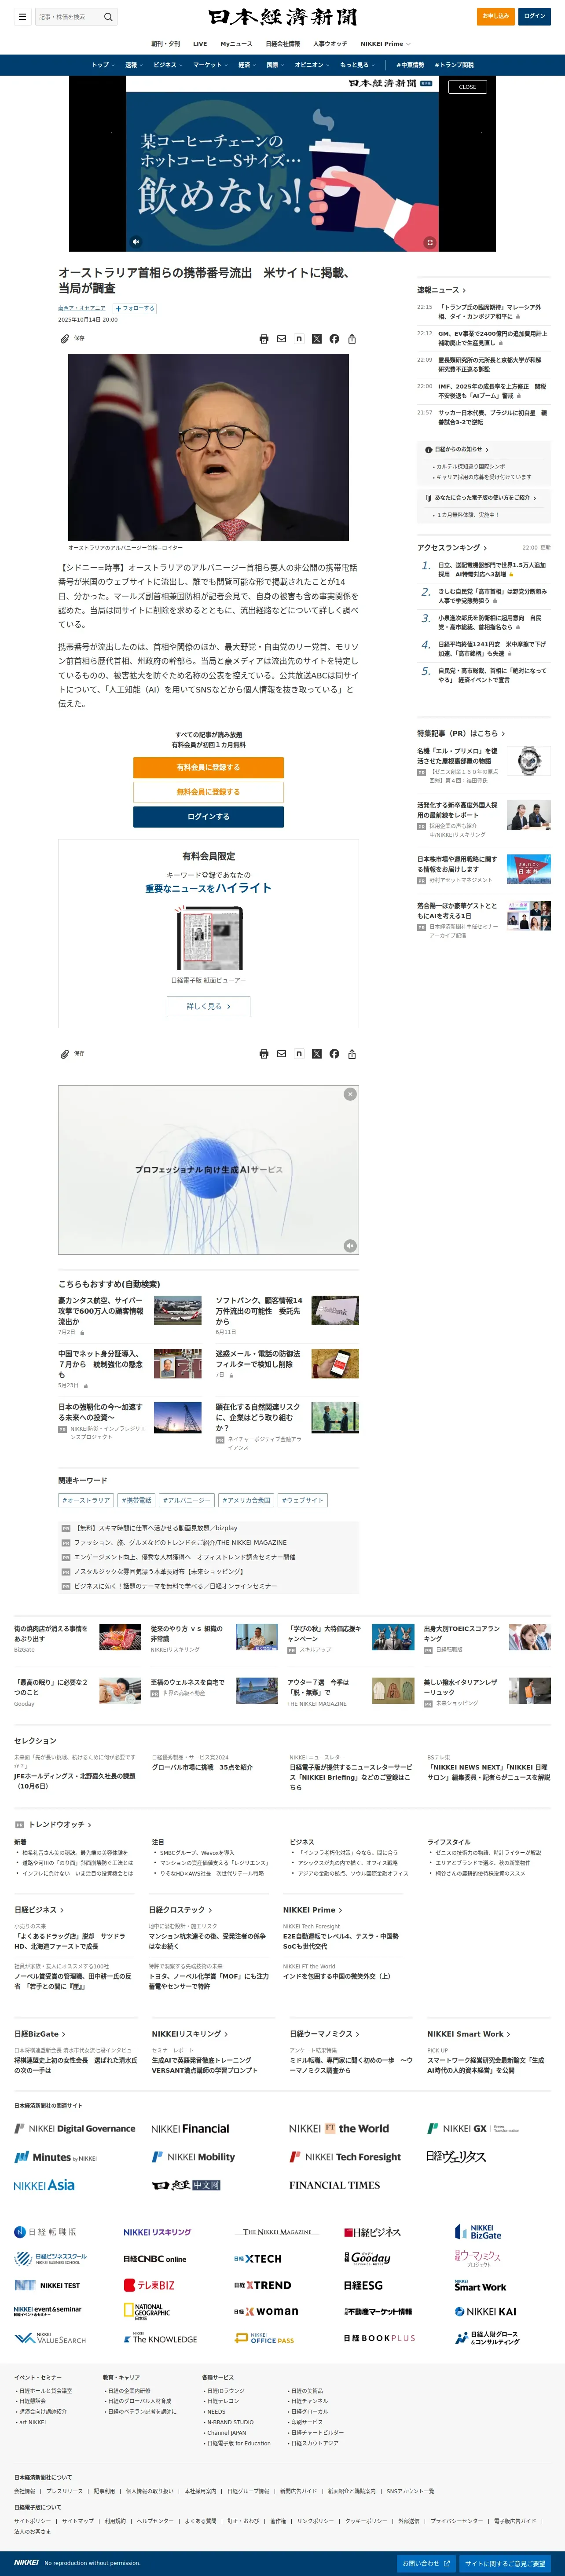565x2576 pixels.
Task: Click the bottom note share icon
Action: pos(299,1054)
